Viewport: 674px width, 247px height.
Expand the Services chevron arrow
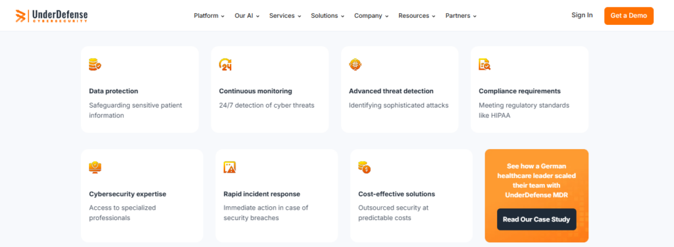[299, 16]
